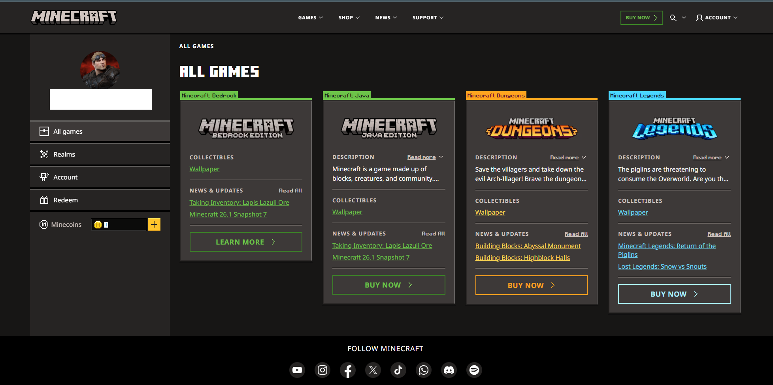Click the Redeem gift icon

tap(44, 200)
